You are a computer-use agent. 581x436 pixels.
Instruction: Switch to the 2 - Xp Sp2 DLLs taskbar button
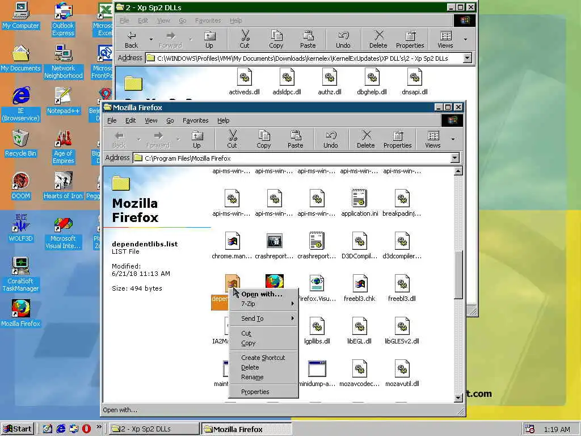pyautogui.click(x=154, y=429)
